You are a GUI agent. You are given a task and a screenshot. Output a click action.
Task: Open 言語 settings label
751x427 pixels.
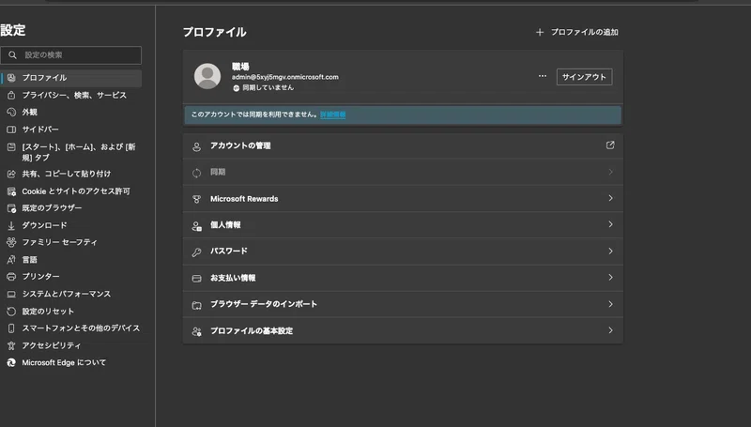point(30,260)
